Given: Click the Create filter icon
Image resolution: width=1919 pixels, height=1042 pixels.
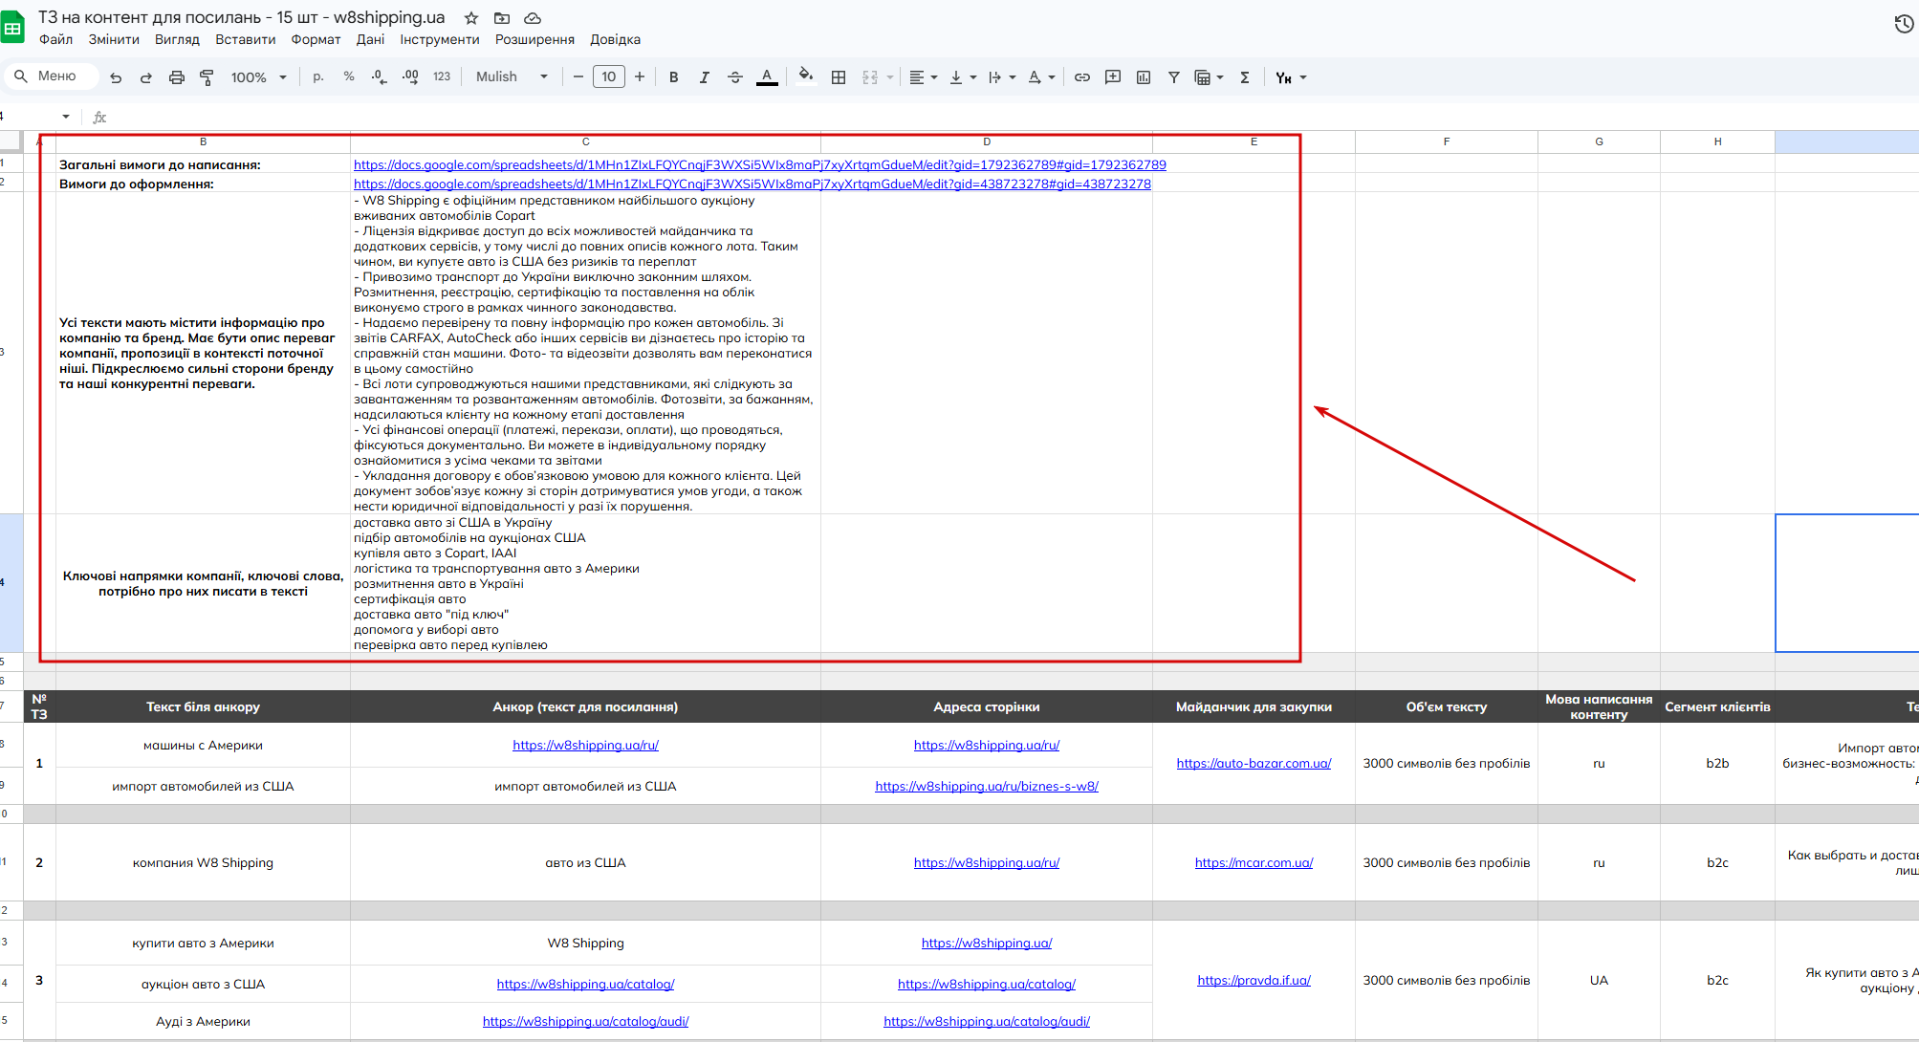Looking at the screenshot, I should point(1173,77).
